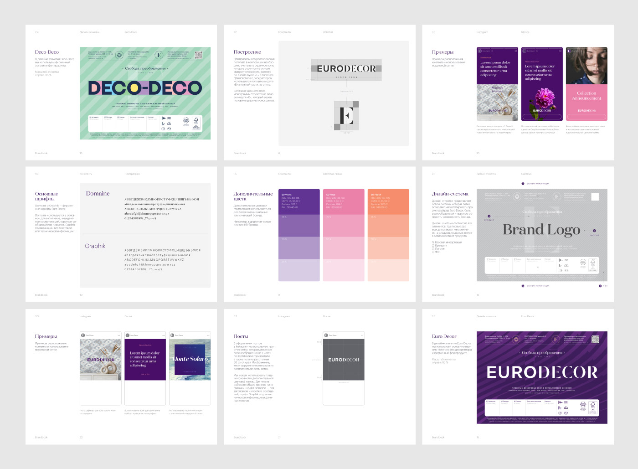Click the outlined pill button on the pink story
Screen dimensions: 638x469
587,117
